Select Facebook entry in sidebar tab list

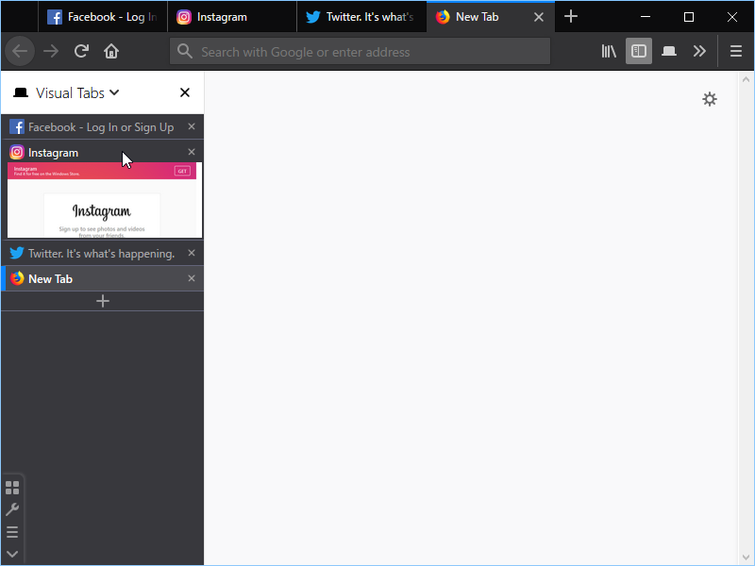coord(102,127)
